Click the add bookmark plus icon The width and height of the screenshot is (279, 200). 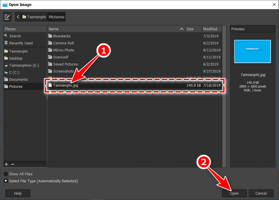tap(6, 164)
